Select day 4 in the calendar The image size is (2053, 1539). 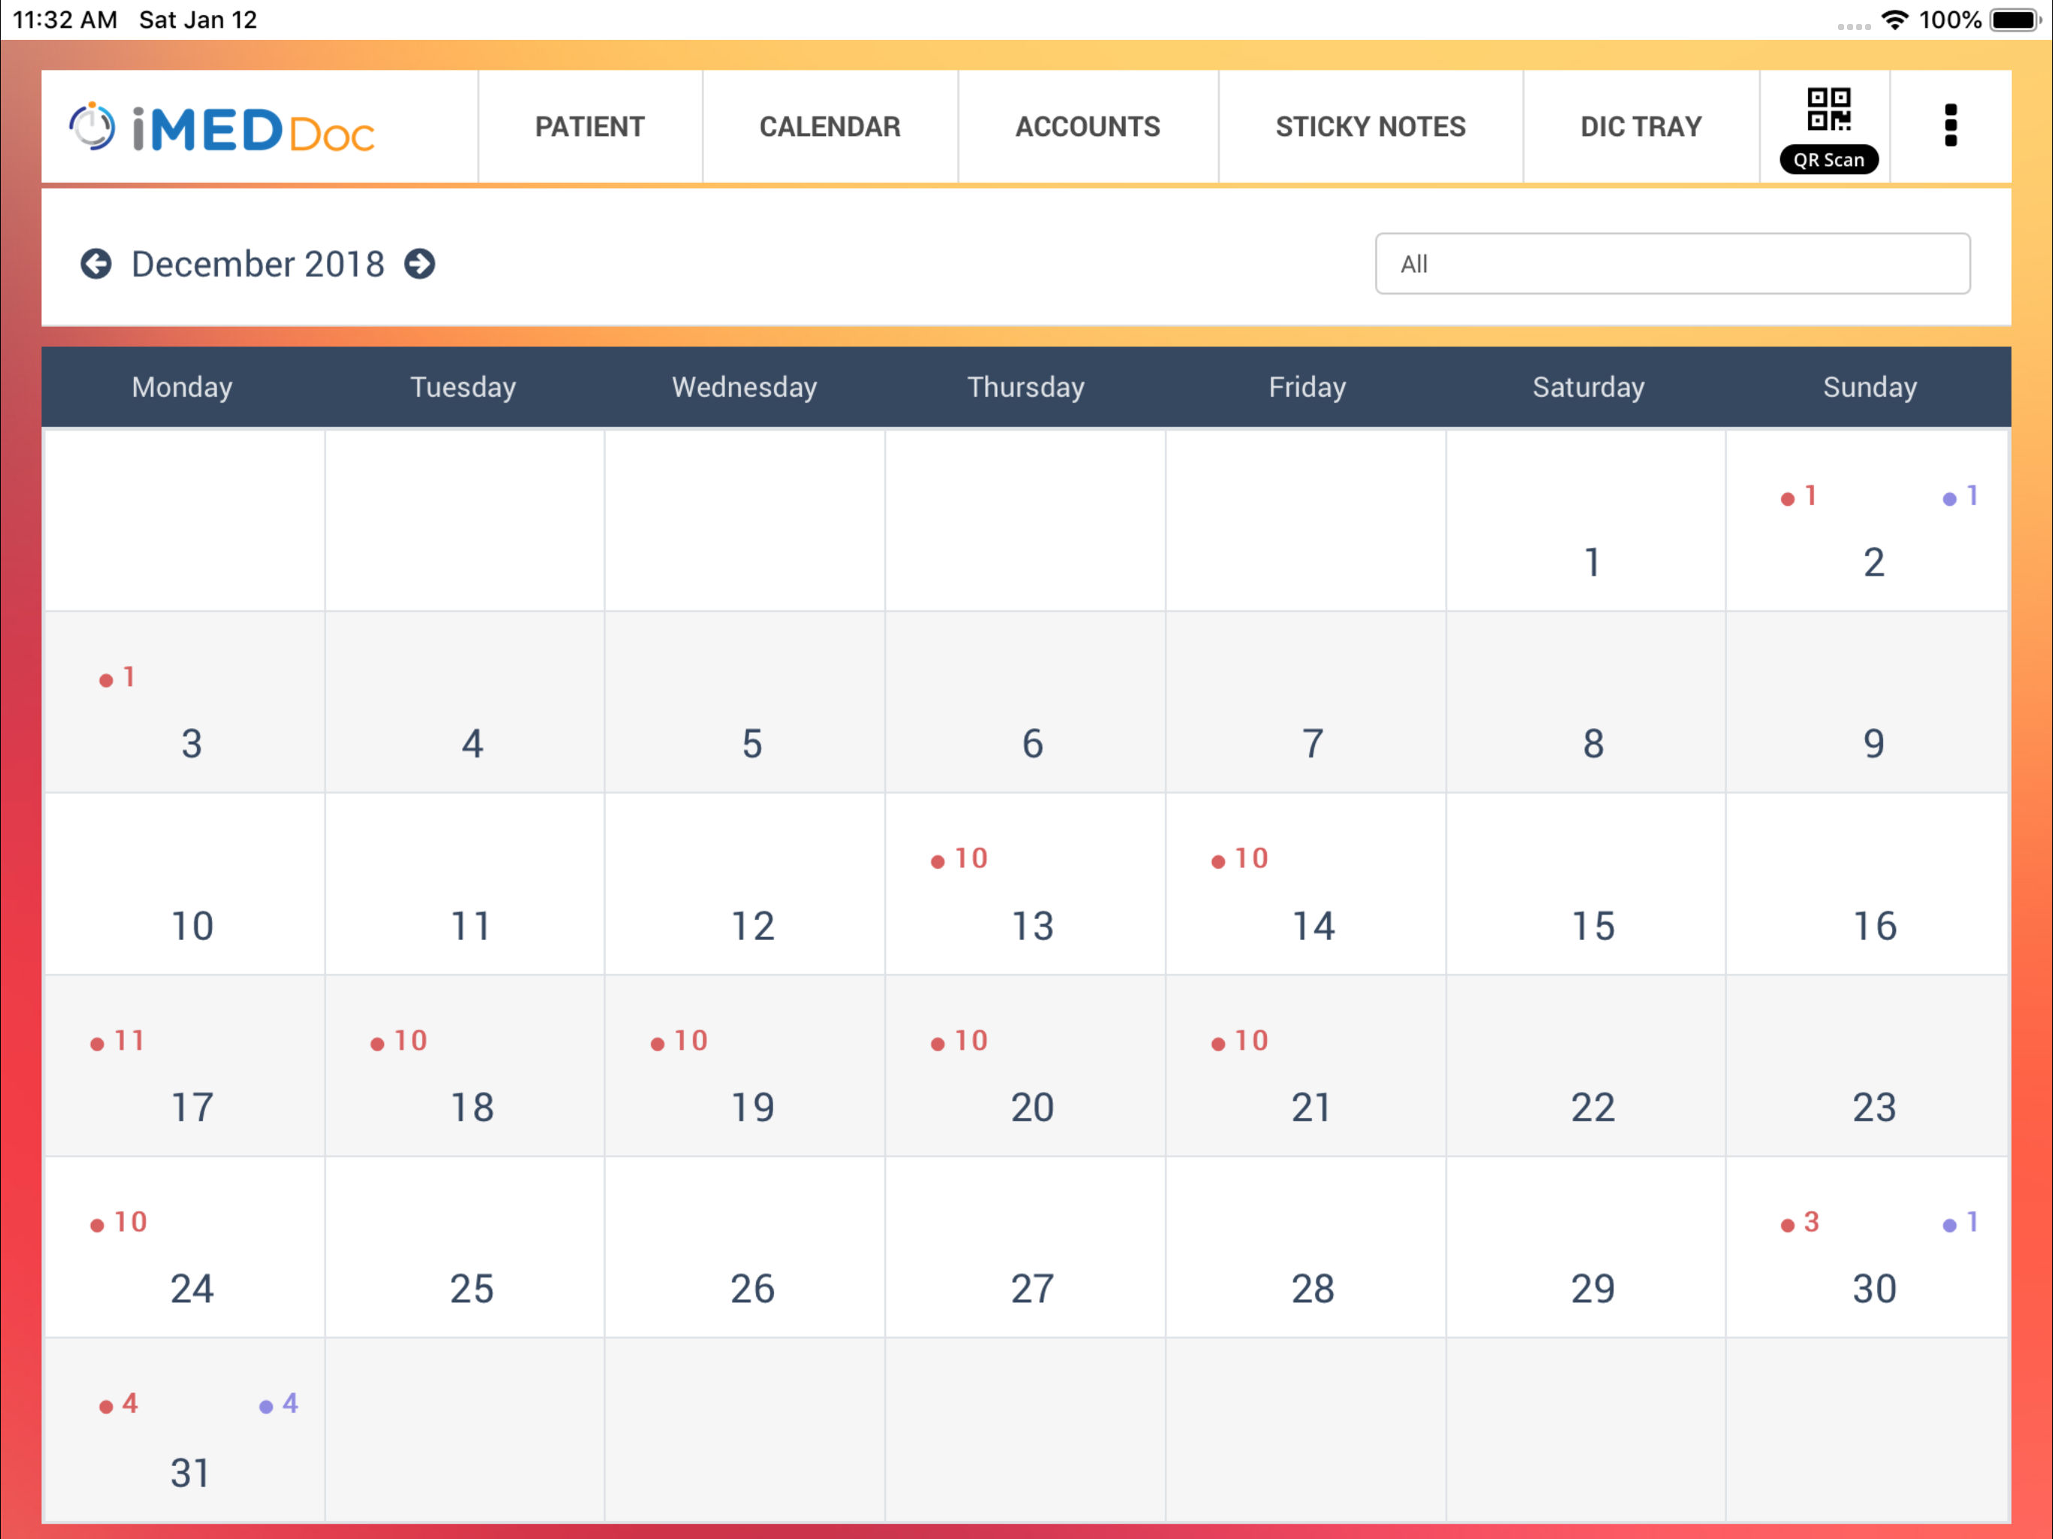[x=465, y=702]
